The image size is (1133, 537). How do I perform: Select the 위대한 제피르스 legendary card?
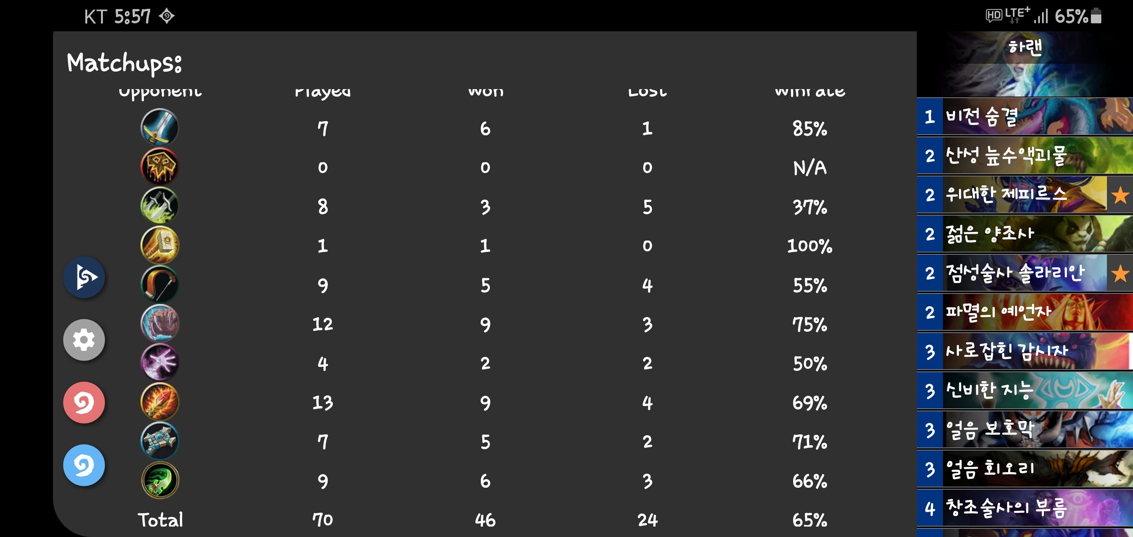tap(1025, 195)
